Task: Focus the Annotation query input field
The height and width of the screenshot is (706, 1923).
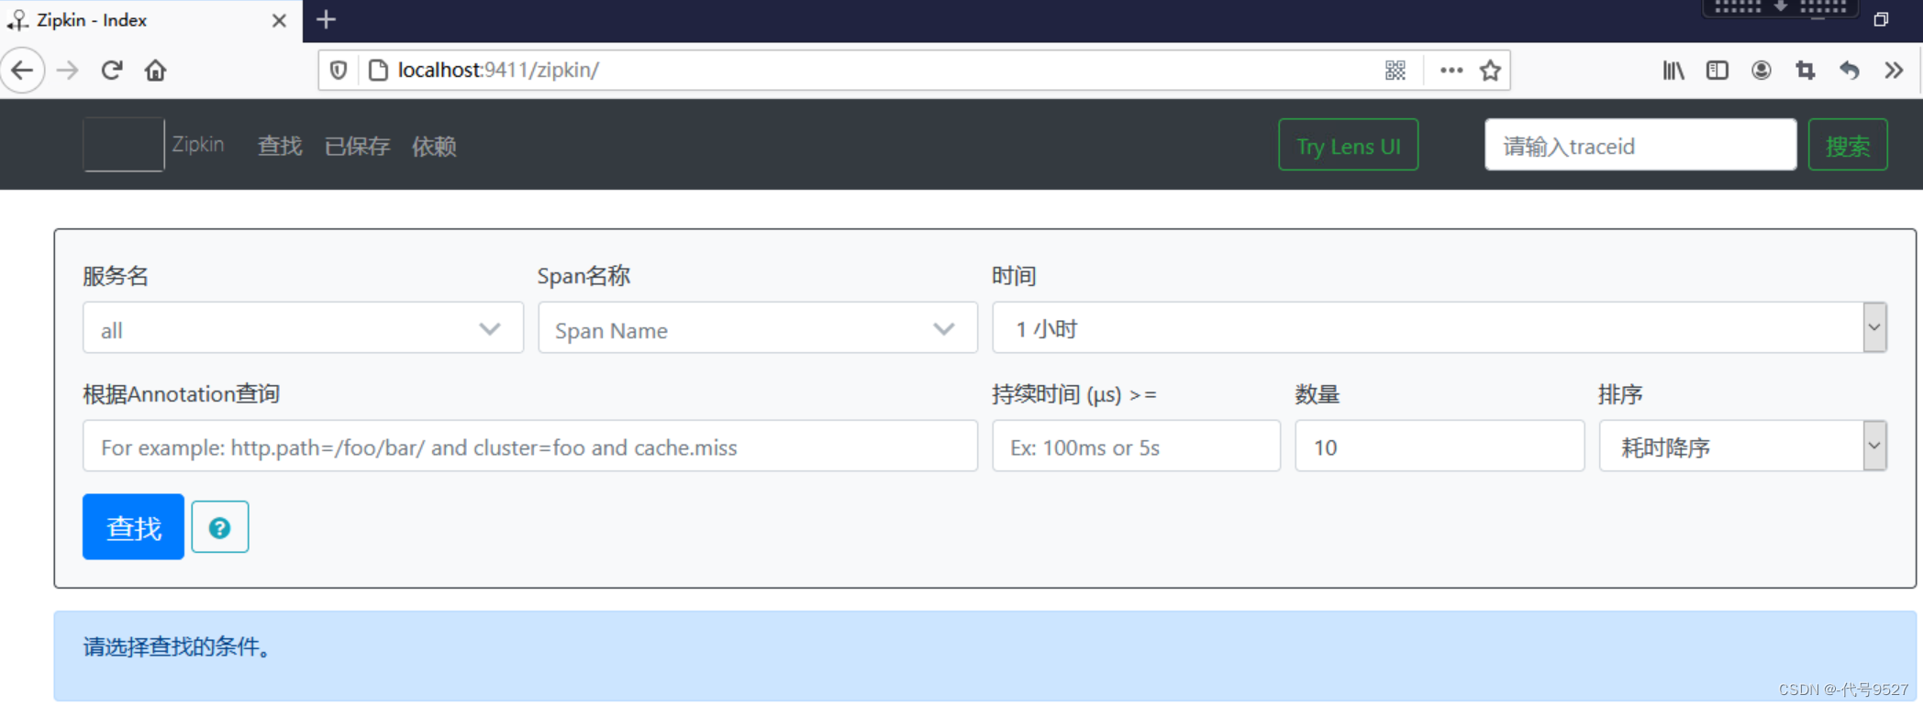Action: pos(530,447)
